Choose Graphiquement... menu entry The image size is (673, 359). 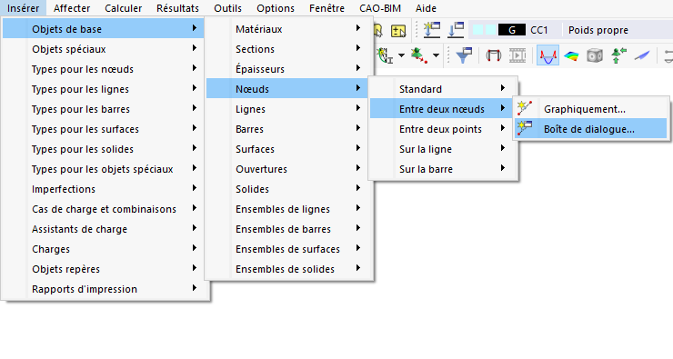590,108
